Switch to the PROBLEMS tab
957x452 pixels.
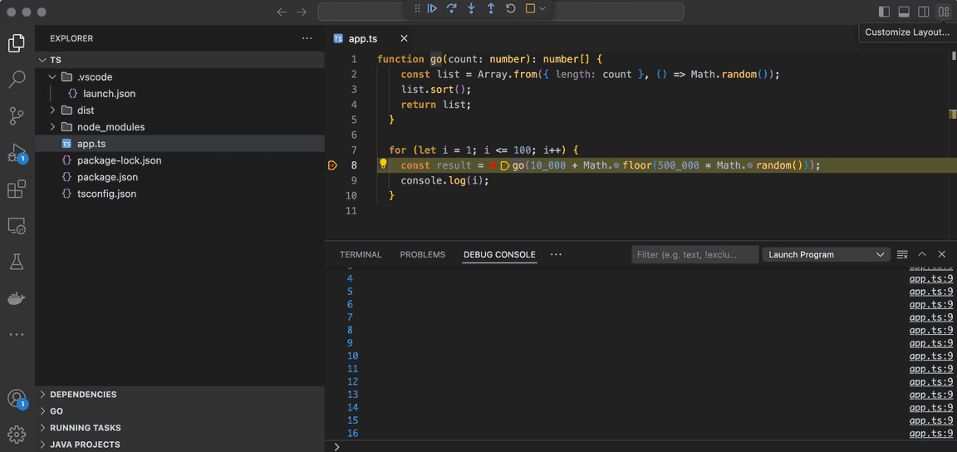click(x=422, y=254)
